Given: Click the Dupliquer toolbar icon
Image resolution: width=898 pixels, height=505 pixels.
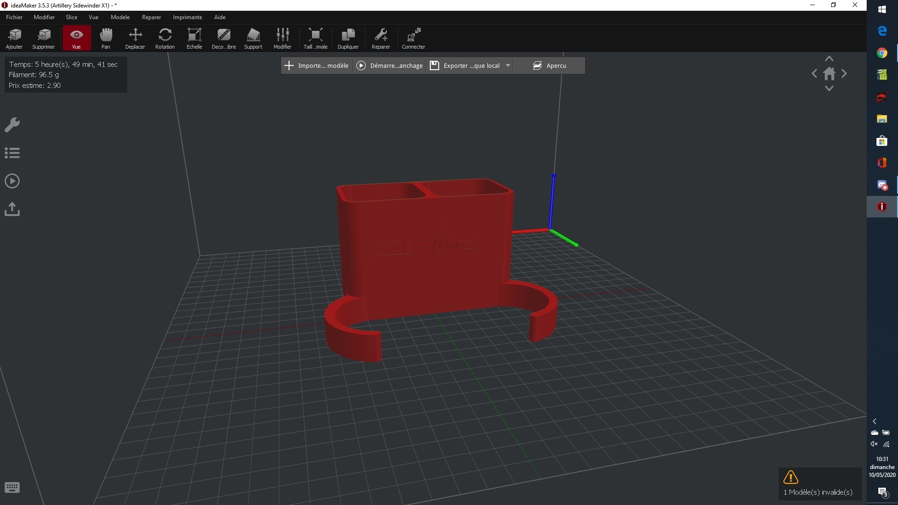Looking at the screenshot, I should pos(348,38).
